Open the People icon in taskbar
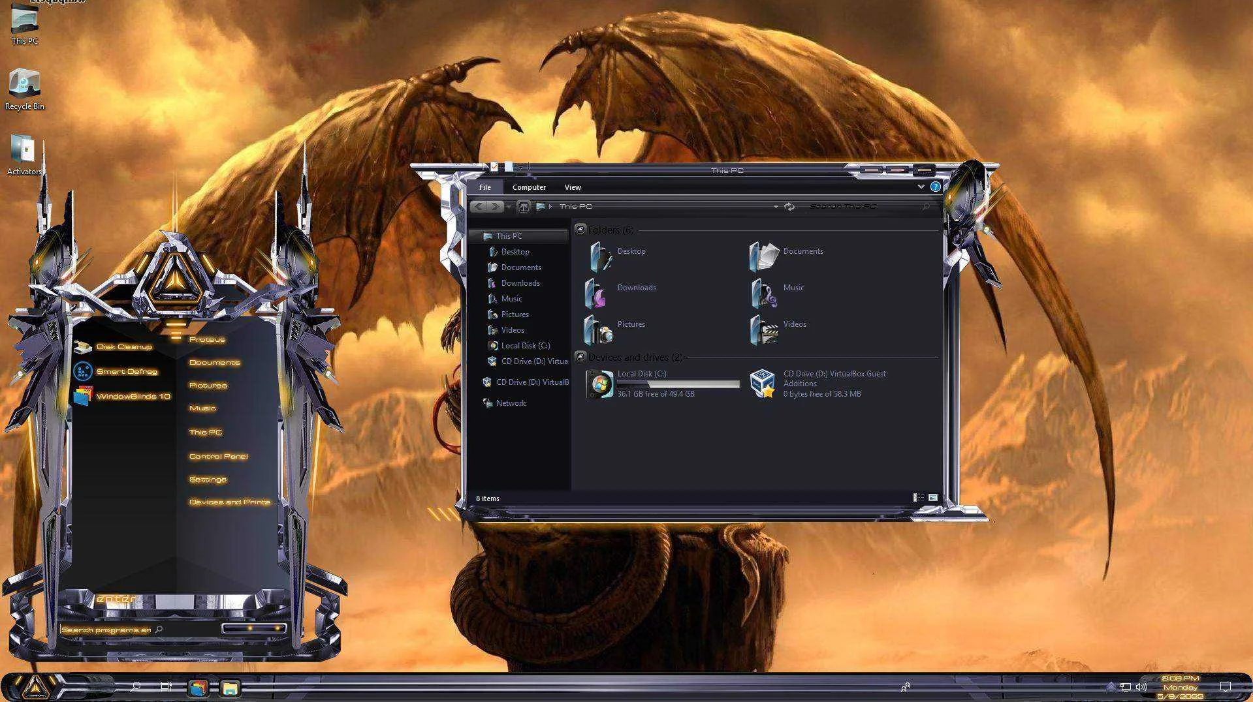Image resolution: width=1253 pixels, height=702 pixels. coord(906,687)
